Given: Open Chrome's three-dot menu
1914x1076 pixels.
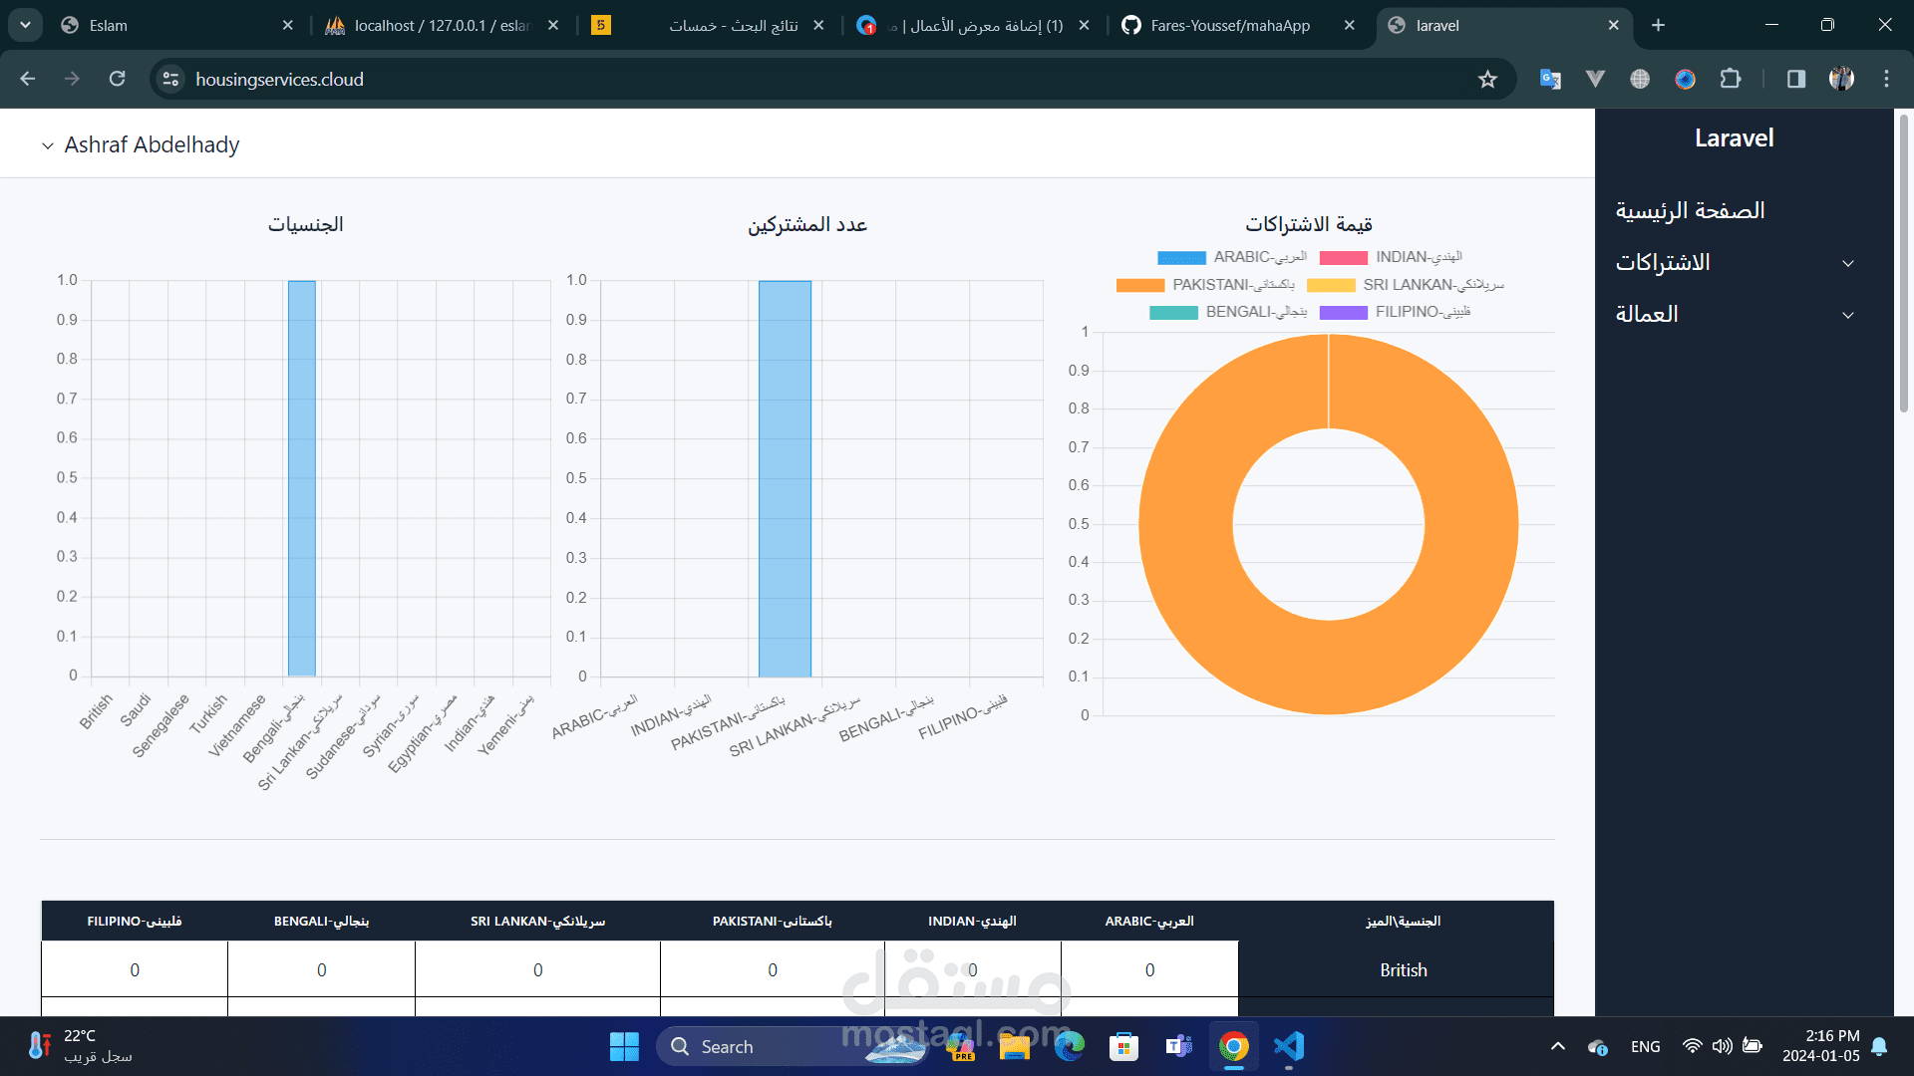Looking at the screenshot, I should pos(1886,79).
